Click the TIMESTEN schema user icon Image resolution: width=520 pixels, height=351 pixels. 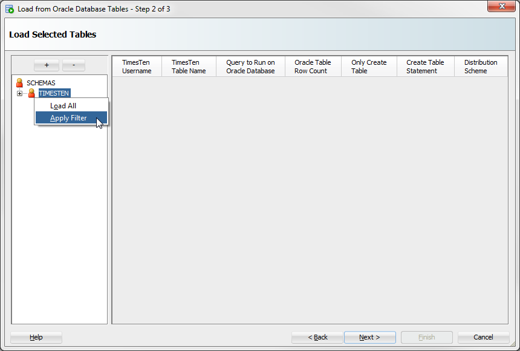31,93
